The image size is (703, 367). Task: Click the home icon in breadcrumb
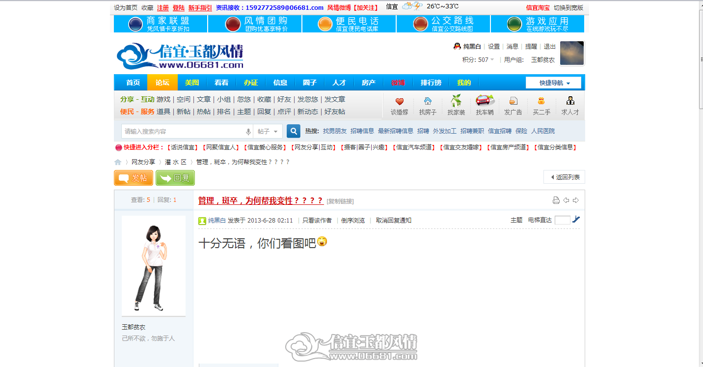tap(118, 162)
